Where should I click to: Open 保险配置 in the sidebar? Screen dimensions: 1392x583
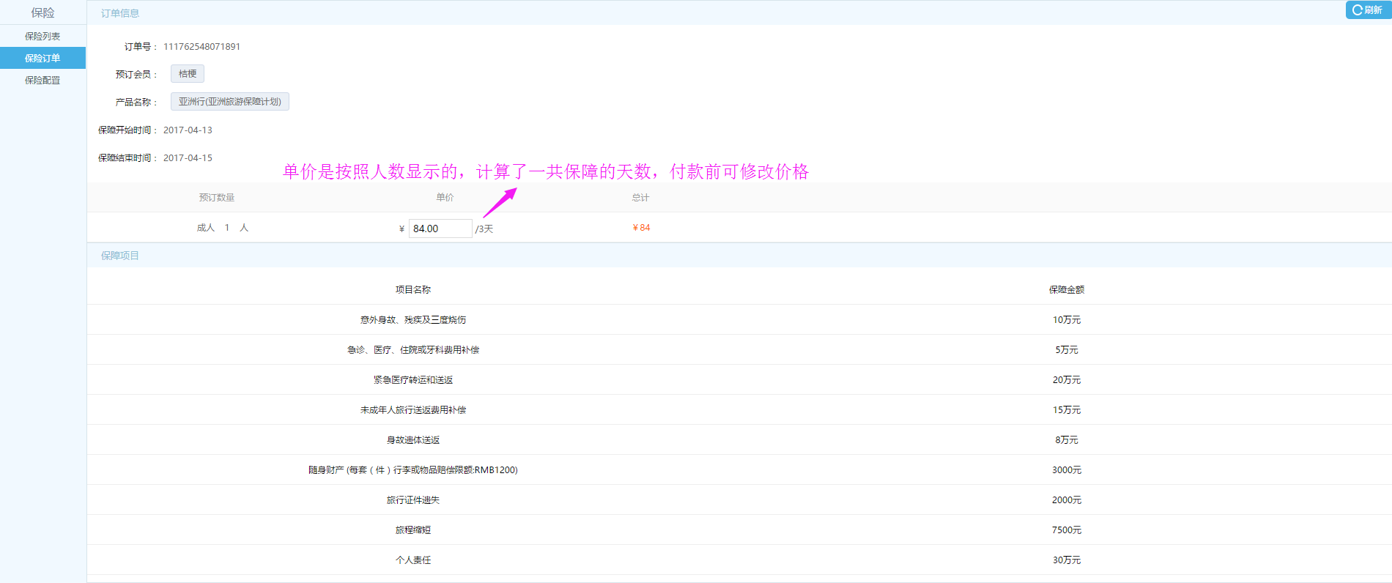click(x=42, y=80)
